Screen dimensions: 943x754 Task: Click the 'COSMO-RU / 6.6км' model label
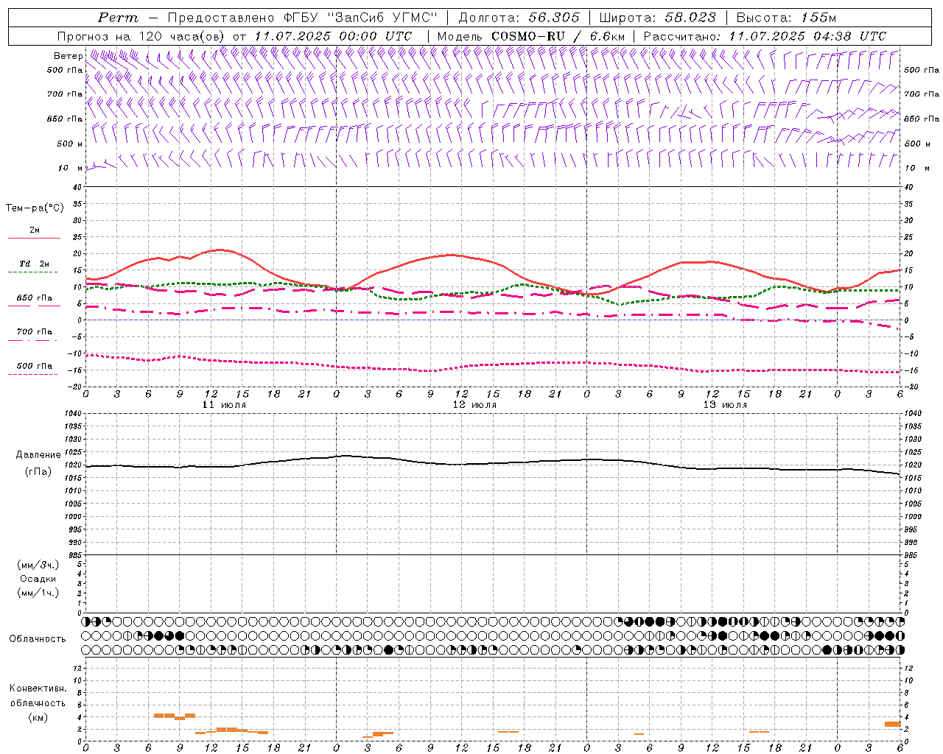point(559,36)
